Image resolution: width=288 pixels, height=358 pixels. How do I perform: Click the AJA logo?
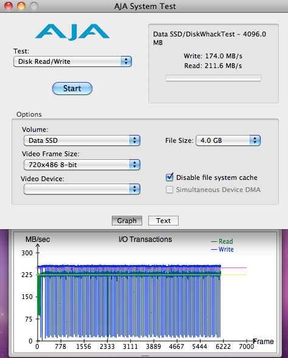[72, 32]
